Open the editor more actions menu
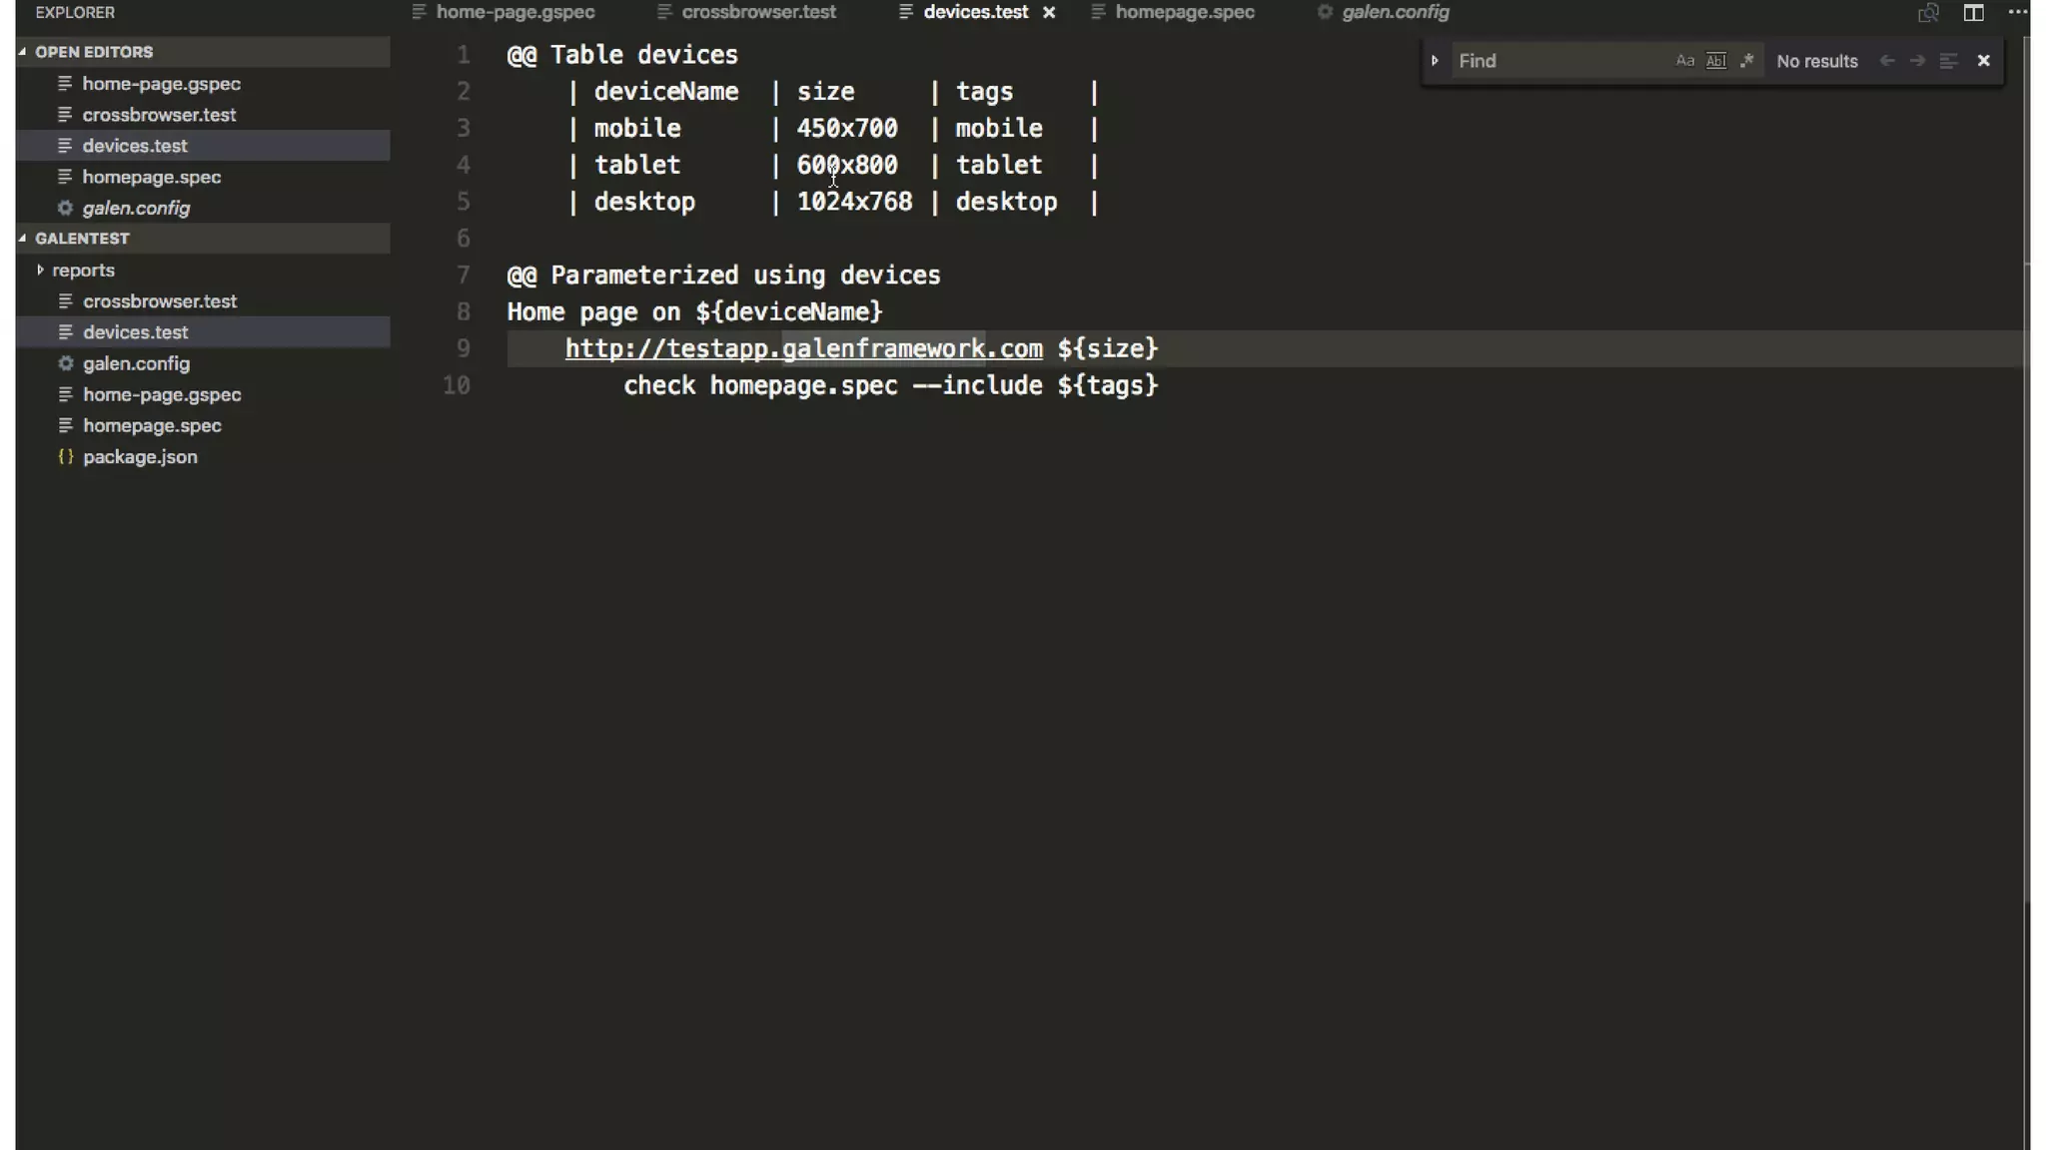This screenshot has width=2046, height=1150. point(2017,13)
